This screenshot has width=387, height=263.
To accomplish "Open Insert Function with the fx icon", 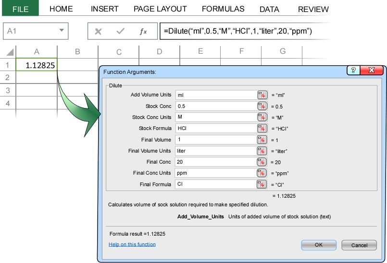I will 143,31.
